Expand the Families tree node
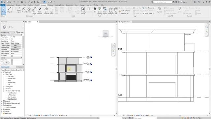Screen dimensions: 211x119 tap(2, 109)
